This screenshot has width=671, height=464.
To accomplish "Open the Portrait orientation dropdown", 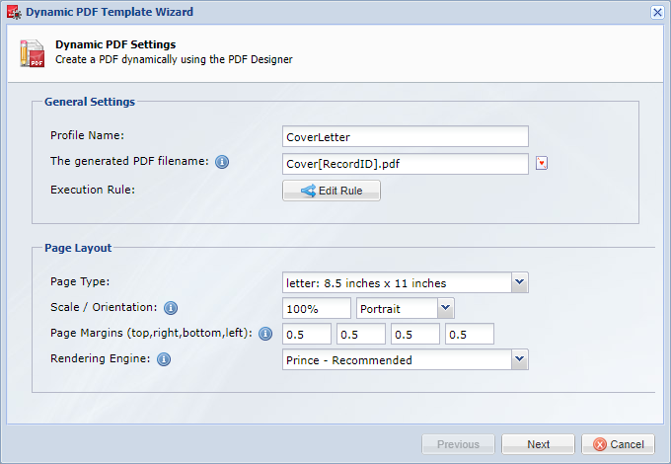I will (x=445, y=308).
